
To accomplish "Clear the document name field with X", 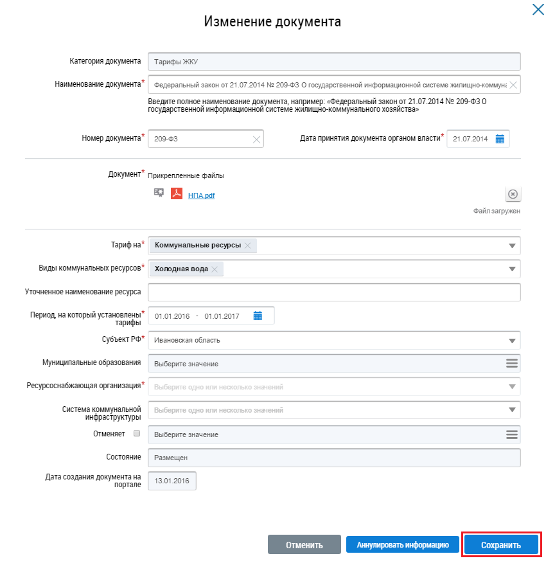I will 513,85.
